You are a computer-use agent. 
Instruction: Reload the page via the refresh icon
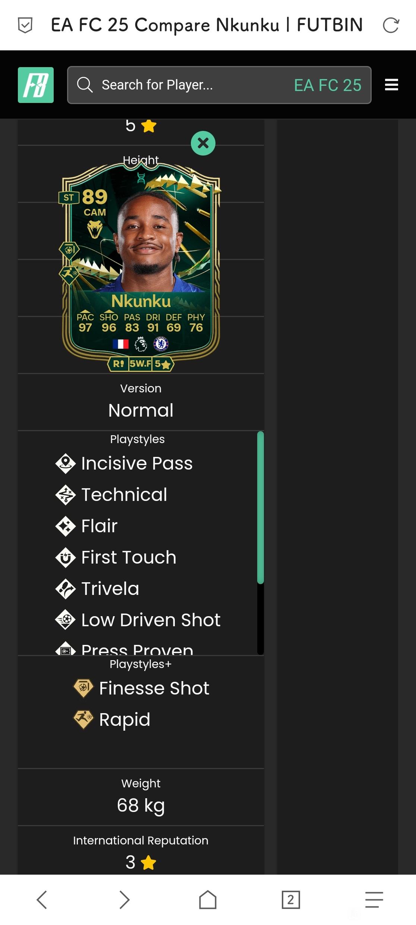pos(391,25)
